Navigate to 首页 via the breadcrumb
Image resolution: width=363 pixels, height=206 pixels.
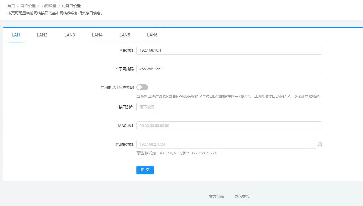11,6
